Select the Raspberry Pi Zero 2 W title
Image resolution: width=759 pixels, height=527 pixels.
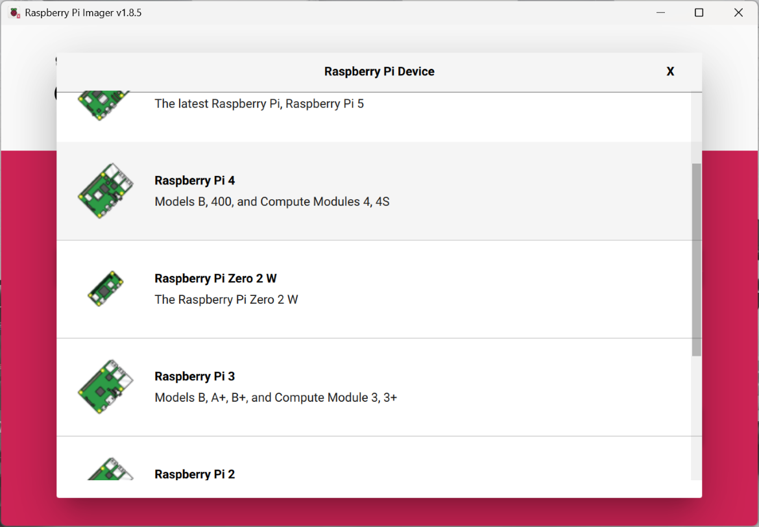(215, 278)
